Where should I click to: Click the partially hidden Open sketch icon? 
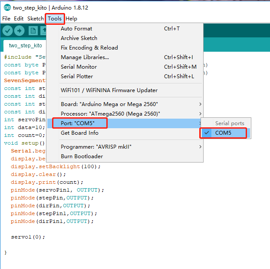(x=43, y=30)
